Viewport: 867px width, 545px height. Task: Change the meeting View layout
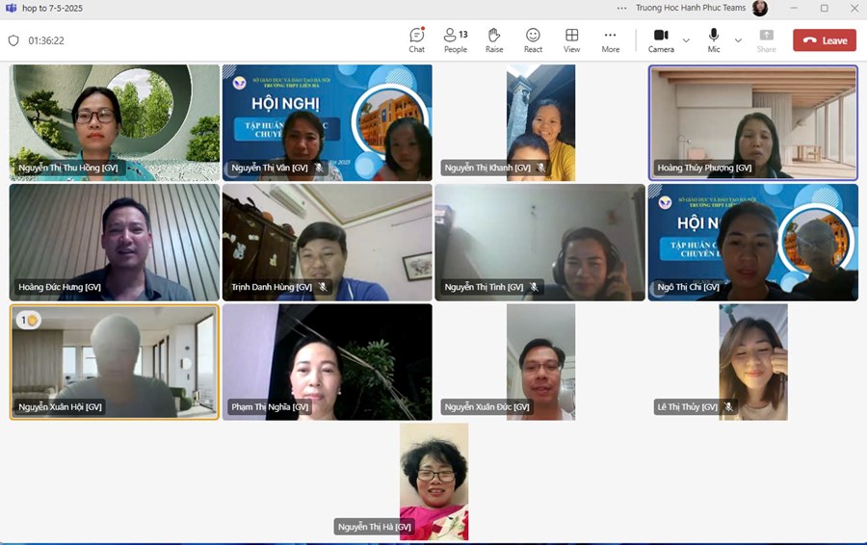571,39
